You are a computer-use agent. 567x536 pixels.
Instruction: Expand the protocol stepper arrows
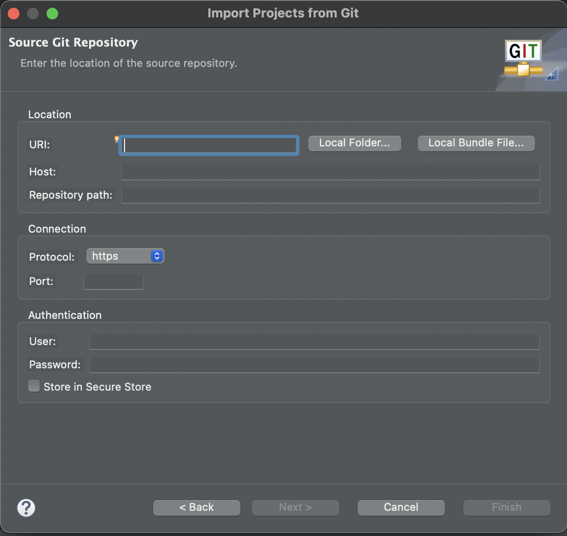coord(157,256)
